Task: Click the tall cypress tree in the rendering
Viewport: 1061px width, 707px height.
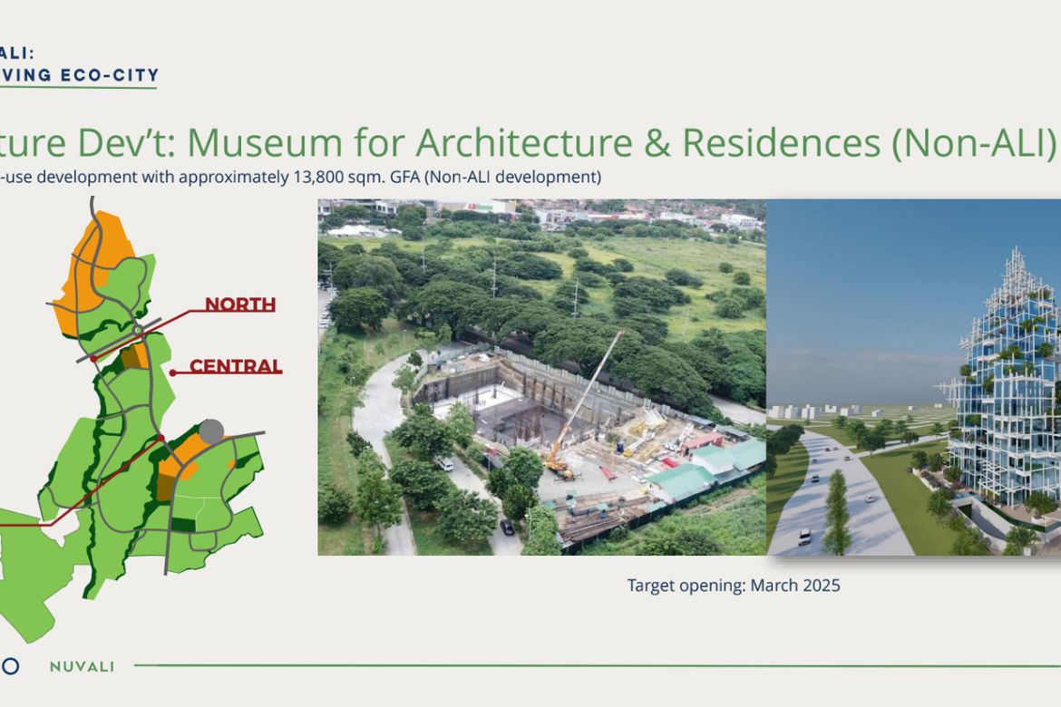Action: click(837, 512)
